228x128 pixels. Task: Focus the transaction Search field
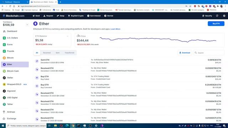point(209,53)
